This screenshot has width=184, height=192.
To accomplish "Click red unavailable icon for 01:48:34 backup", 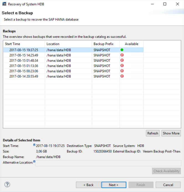I will [x=122, y=60].
